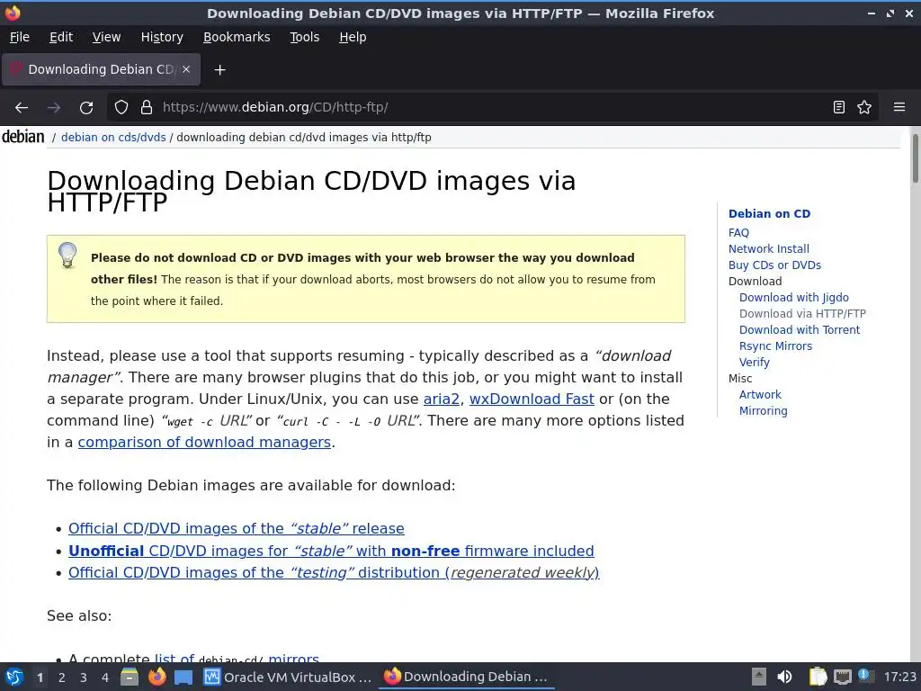Click the Debian on CD sidebar heading
The image size is (921, 691).
point(769,214)
